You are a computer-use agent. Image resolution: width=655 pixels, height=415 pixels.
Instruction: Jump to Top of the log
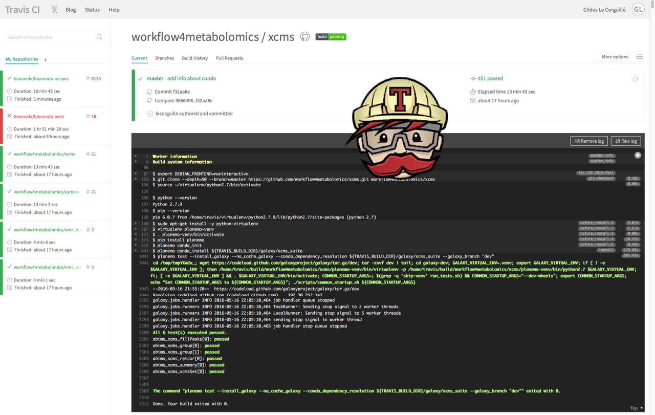tap(636, 408)
